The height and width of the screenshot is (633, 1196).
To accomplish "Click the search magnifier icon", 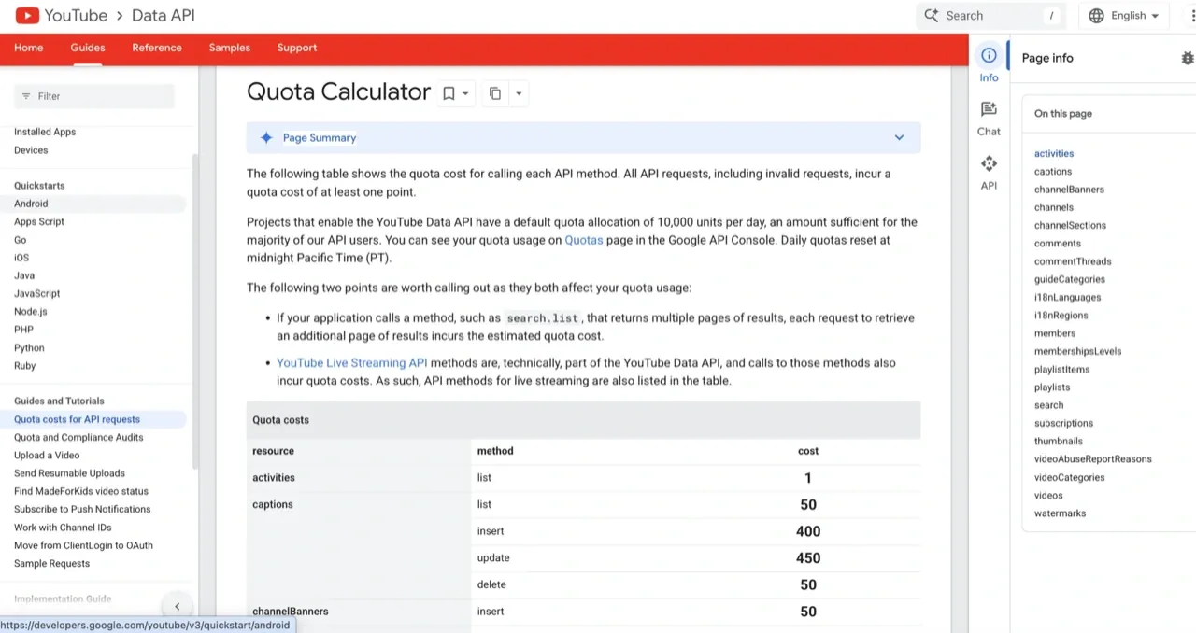I will click(x=932, y=15).
